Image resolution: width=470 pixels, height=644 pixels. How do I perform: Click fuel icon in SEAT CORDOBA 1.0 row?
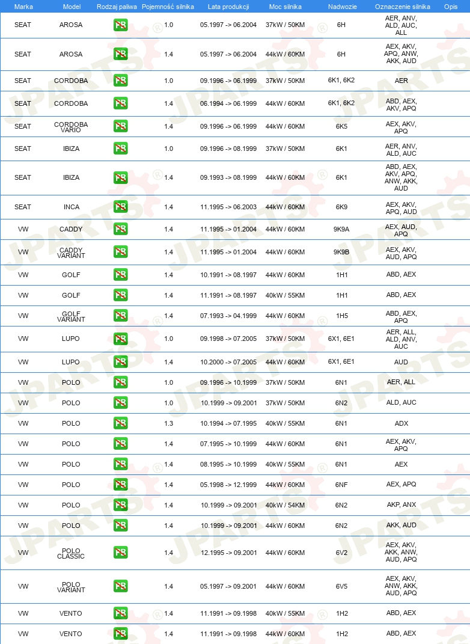point(121,81)
